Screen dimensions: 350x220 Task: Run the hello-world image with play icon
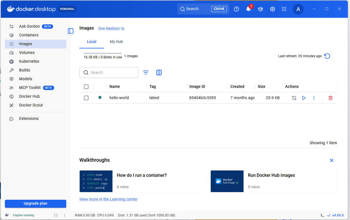(x=304, y=98)
